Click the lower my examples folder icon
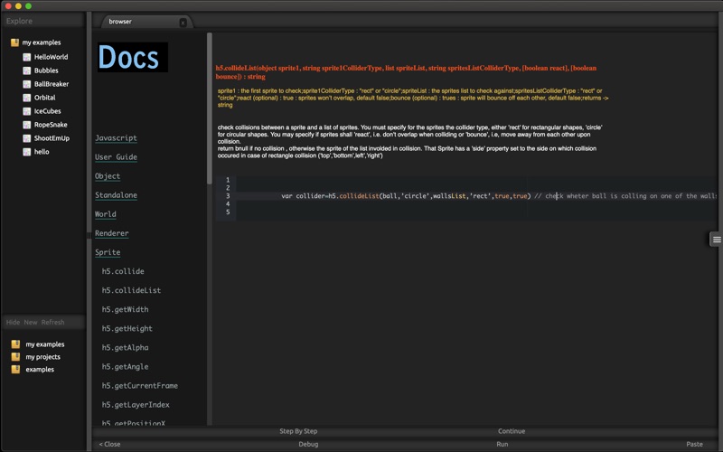This screenshot has height=452, width=723. [x=15, y=344]
